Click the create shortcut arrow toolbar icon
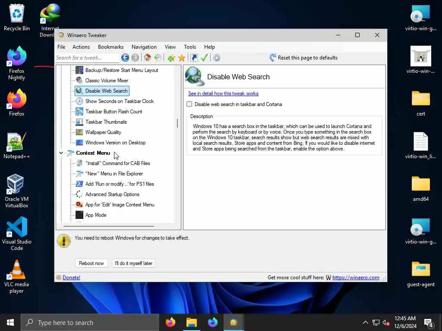 point(194,58)
